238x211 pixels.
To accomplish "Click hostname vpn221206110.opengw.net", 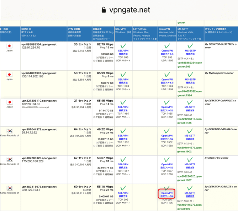I will pyautogui.click(x=39, y=101).
